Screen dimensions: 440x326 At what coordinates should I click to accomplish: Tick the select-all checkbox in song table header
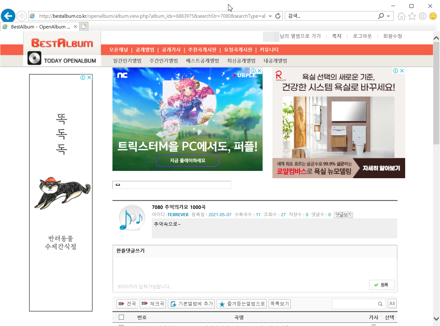coord(121,317)
